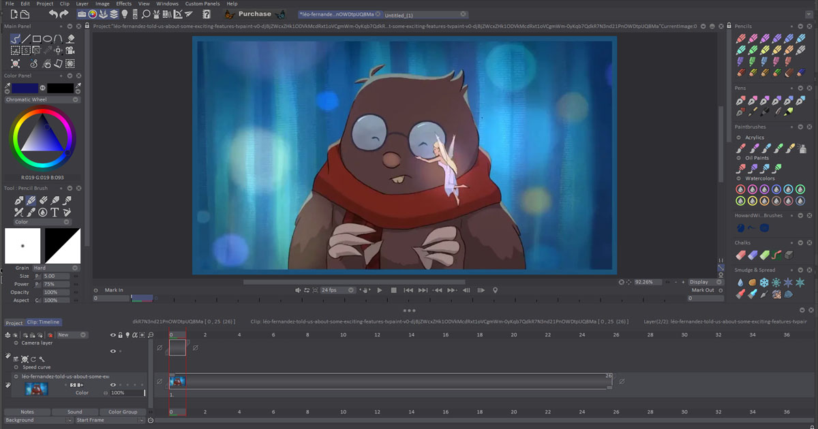Viewport: 818px width, 429px height.
Task: Select the Line tool in the Main Panel
Action: tap(26, 38)
